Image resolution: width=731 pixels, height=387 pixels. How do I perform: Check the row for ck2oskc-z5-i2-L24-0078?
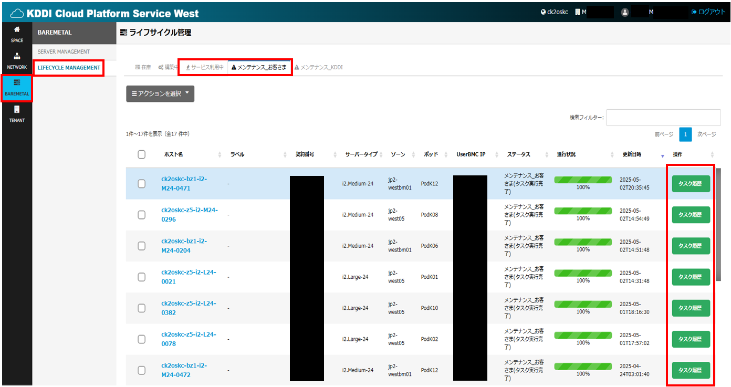point(141,339)
